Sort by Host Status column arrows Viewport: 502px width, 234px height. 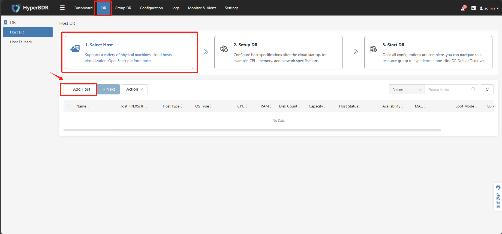tap(360, 106)
